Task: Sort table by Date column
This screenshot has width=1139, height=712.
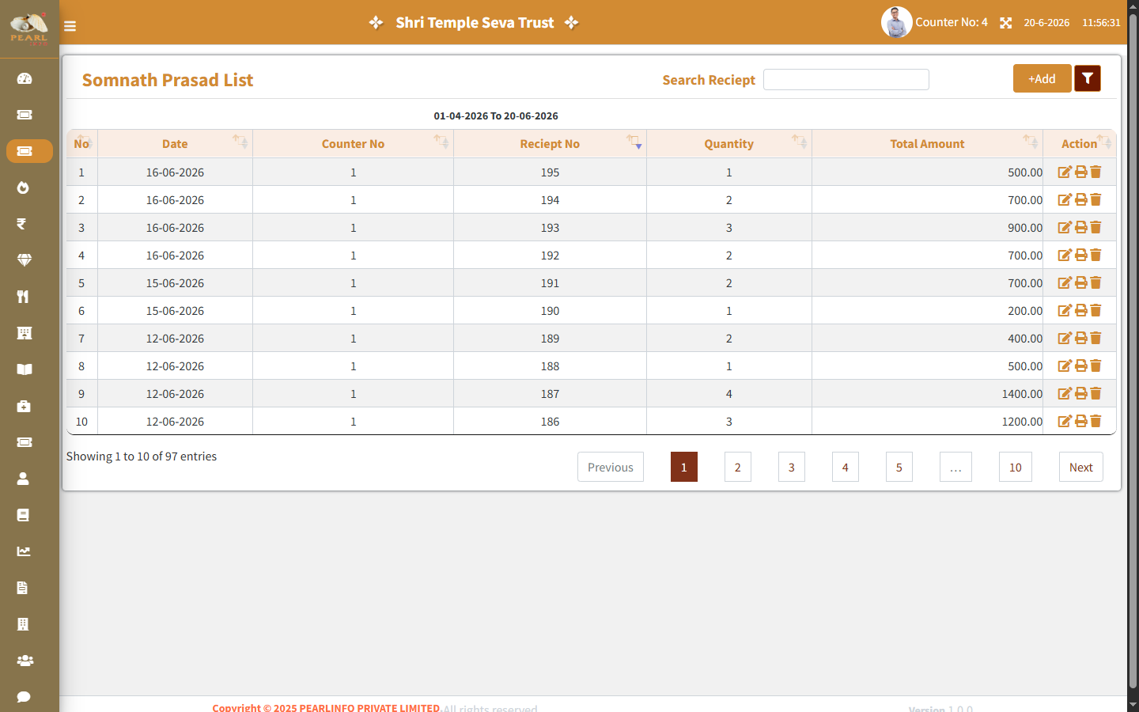Action: click(x=175, y=143)
